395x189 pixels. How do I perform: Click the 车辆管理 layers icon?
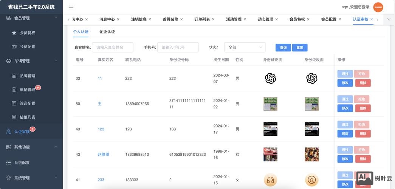coord(8,61)
